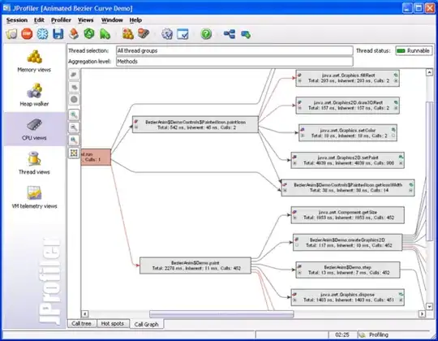
Task: Click the gray circle graph side-toolbar icon
Action: coord(74,99)
